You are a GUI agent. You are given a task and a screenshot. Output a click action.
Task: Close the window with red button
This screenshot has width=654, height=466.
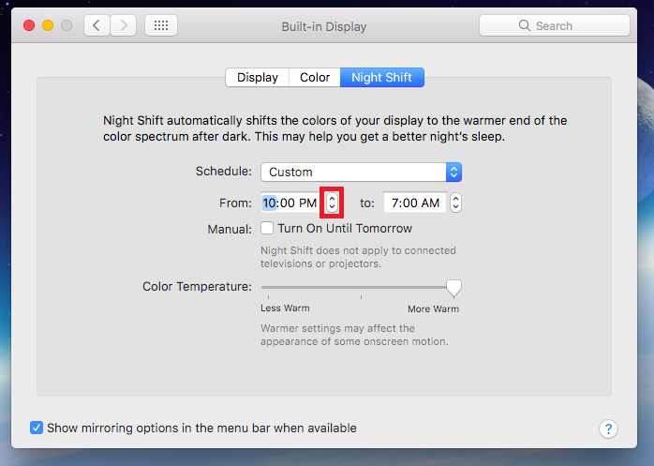[29, 26]
